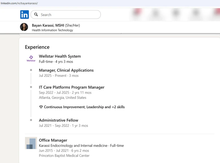The image size is (220, 163).
Task: Click the browser address bar URL
Action: pyautogui.click(x=19, y=3)
